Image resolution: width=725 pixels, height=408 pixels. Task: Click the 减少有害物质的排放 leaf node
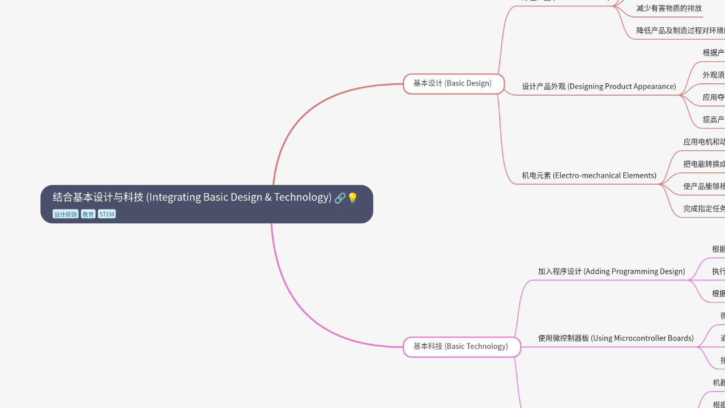pos(669,8)
